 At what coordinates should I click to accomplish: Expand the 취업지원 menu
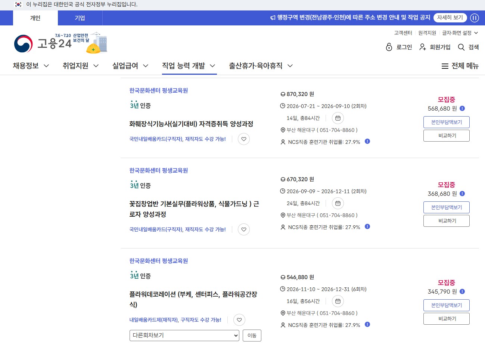point(81,66)
